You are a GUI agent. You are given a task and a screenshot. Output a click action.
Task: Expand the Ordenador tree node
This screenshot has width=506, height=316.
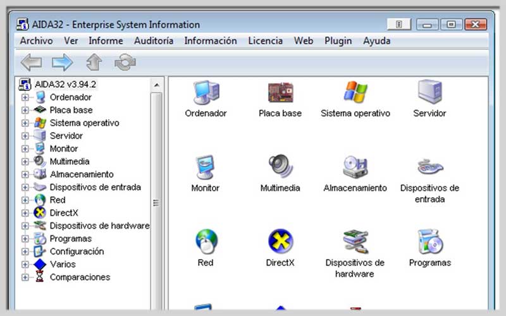coord(25,97)
